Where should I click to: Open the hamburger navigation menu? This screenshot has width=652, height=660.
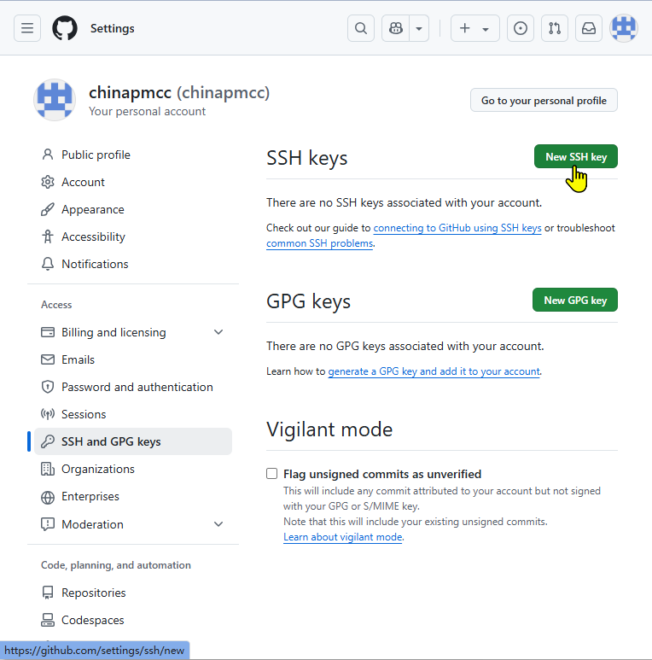[27, 28]
